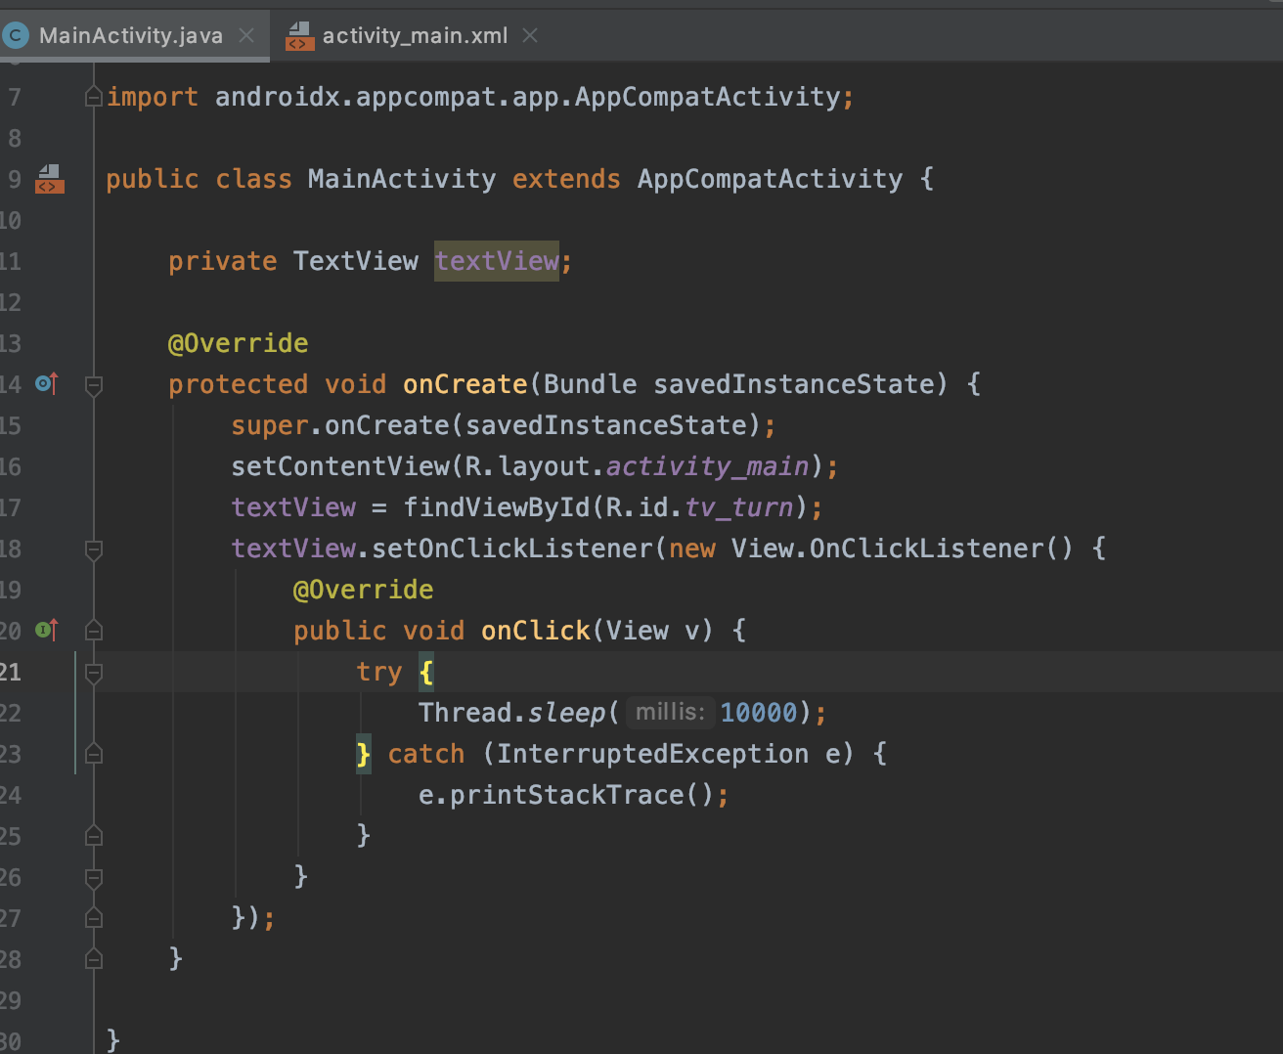This screenshot has height=1054, width=1283.
Task: Click the activity_main layout reference
Action: click(x=708, y=466)
